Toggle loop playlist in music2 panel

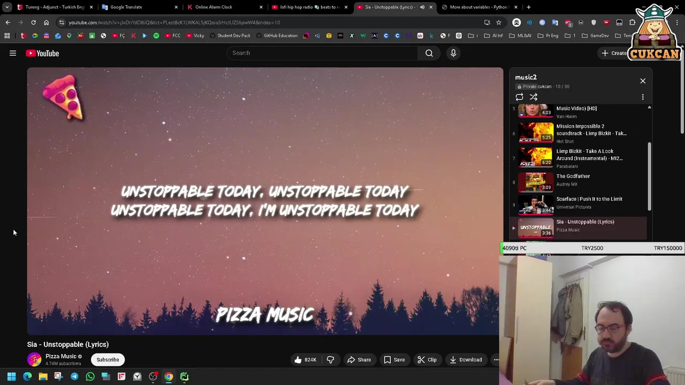point(519,97)
